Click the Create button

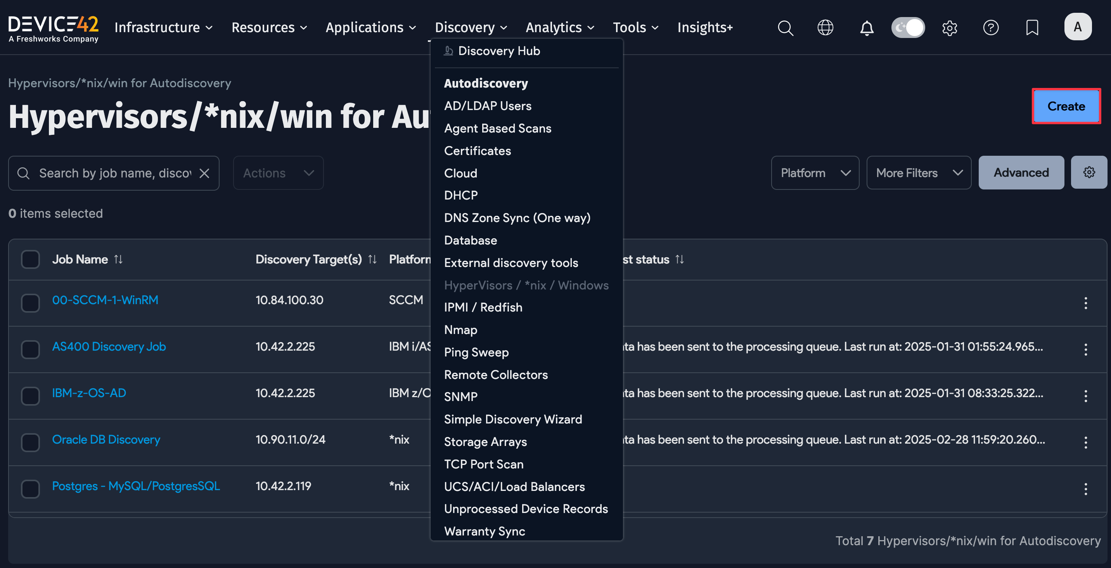point(1066,107)
